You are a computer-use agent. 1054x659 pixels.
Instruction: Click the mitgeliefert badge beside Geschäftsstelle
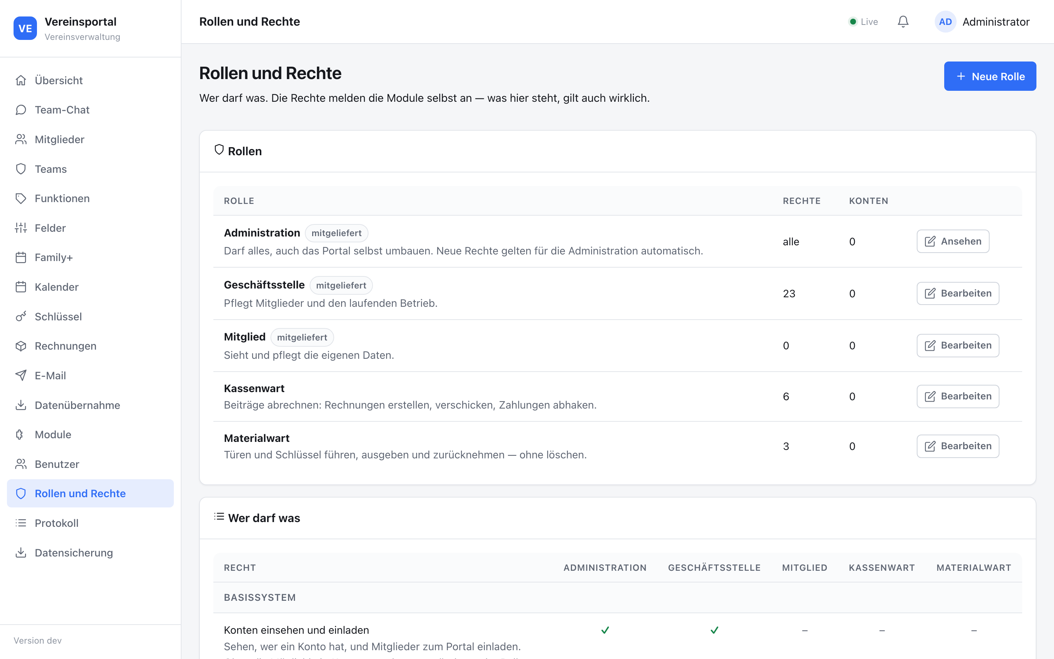point(341,286)
